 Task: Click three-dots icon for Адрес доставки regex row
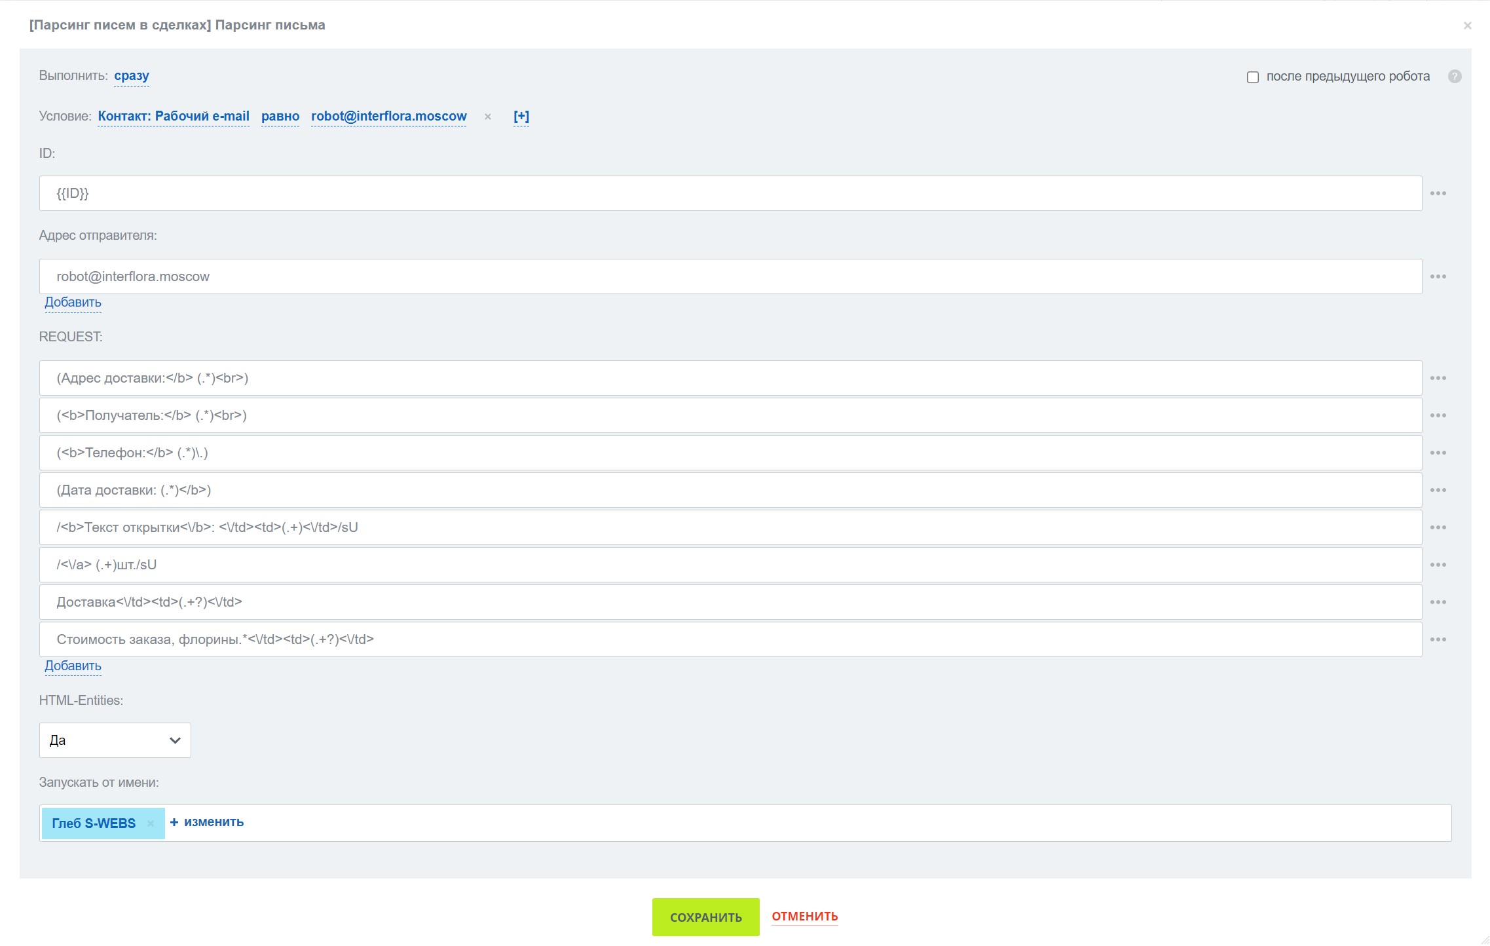tap(1438, 378)
